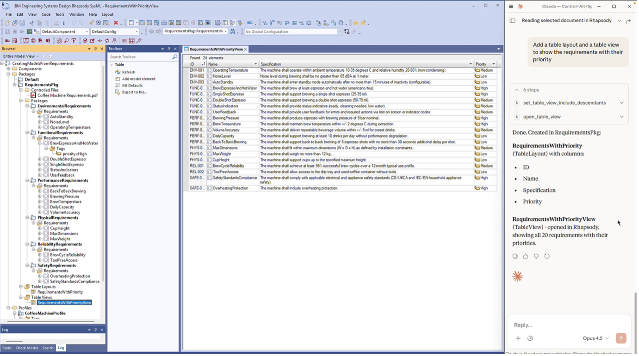
Task: Click the thumbs up feedback icon
Action: click(526, 256)
